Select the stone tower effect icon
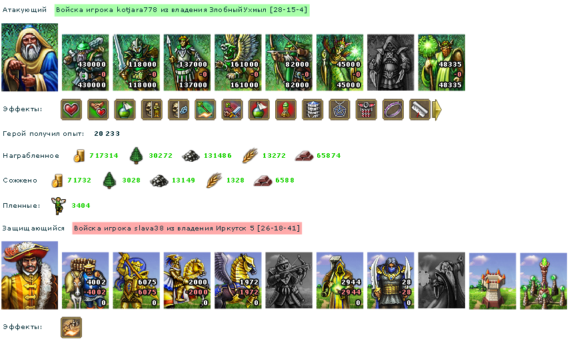 [312, 109]
